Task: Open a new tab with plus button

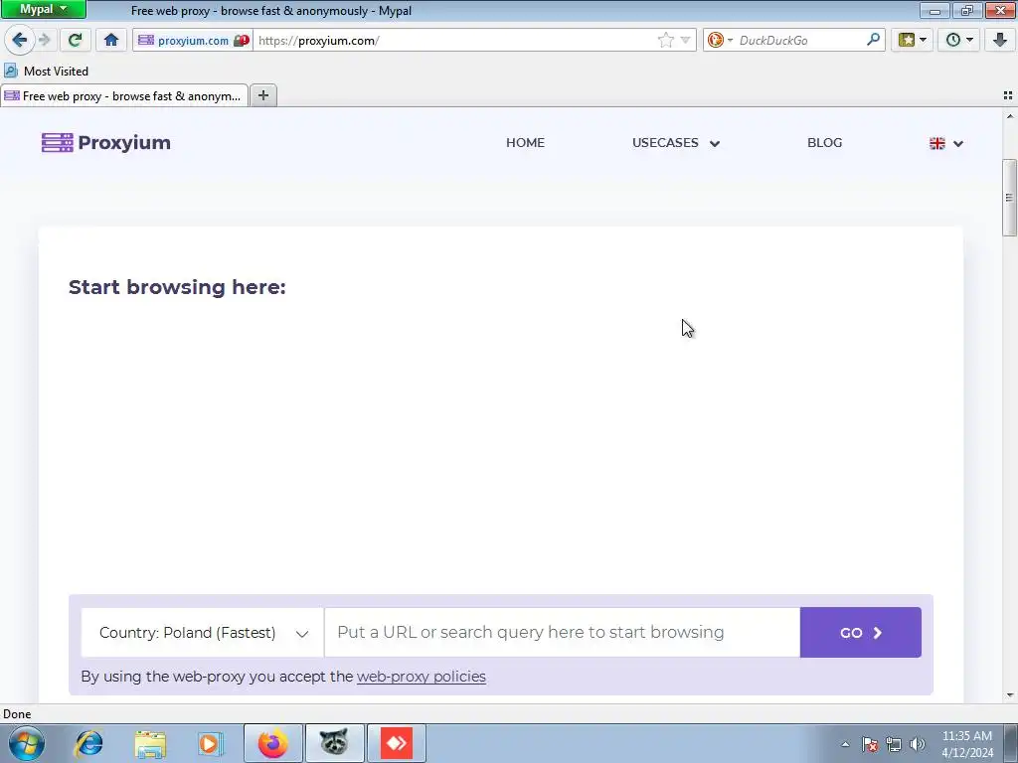Action: [x=262, y=96]
